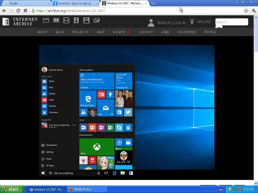
Task: Open the Images icon in Archive header
Action: [96, 21]
